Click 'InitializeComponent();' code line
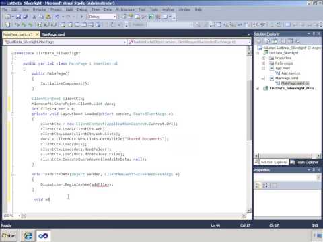Viewport: 323px width, 242px height. click(x=65, y=83)
